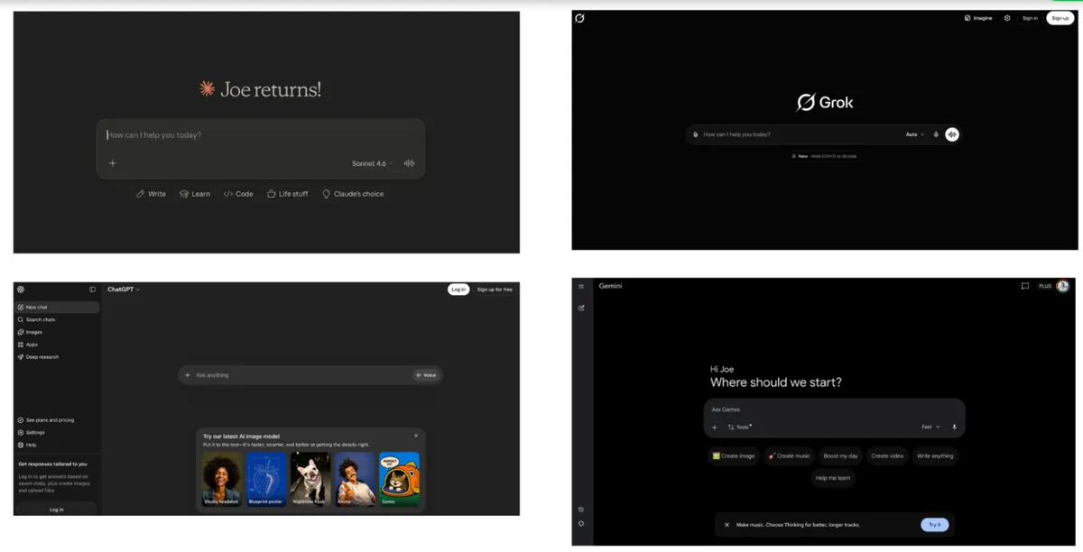
Task: Click the Gemini temporary chat icon
Action: [1024, 286]
